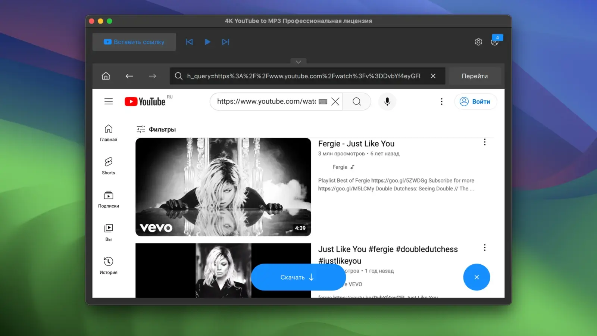The width and height of the screenshot is (597, 336).
Task: Open the Фильтры search filters
Action: [156, 129]
